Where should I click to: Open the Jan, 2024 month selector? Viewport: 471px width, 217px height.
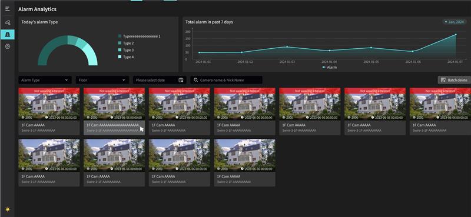click(455, 22)
